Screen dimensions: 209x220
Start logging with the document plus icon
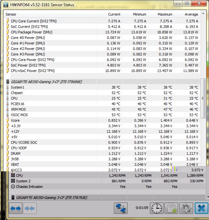click(171, 208)
